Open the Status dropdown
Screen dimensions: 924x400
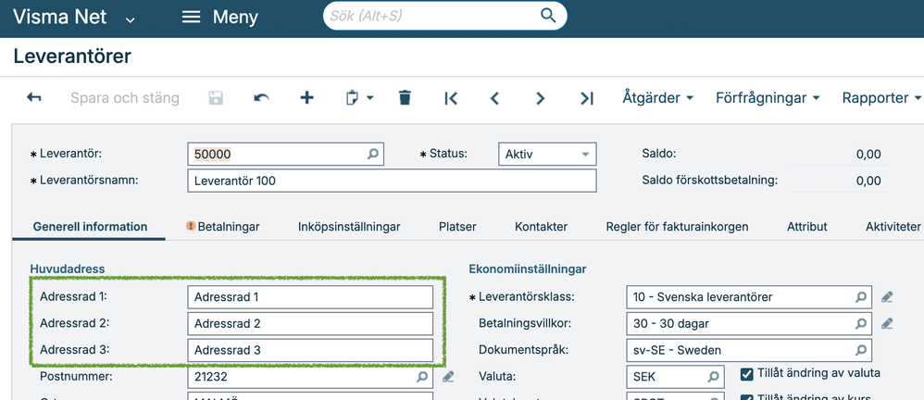[x=584, y=155]
